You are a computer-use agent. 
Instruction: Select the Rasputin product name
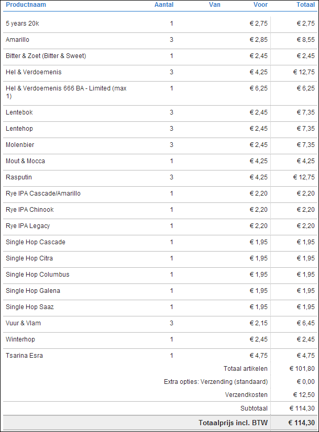coord(19,177)
